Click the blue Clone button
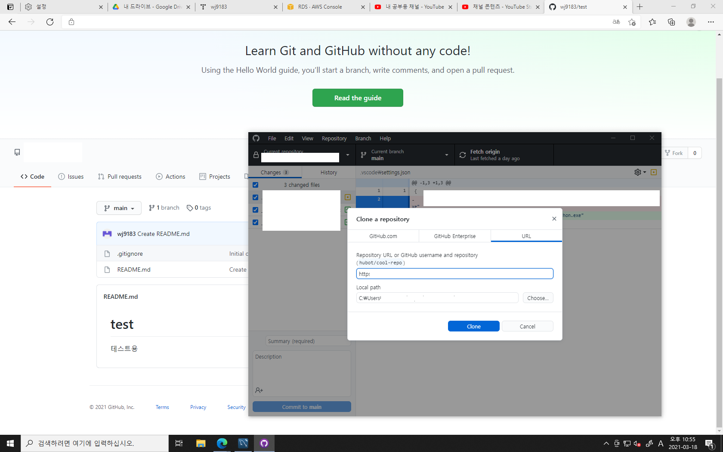723x452 pixels. click(474, 326)
